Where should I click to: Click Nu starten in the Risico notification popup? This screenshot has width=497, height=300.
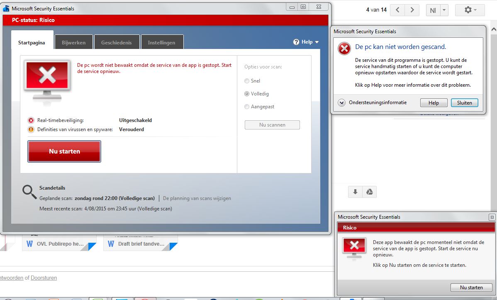(471, 287)
